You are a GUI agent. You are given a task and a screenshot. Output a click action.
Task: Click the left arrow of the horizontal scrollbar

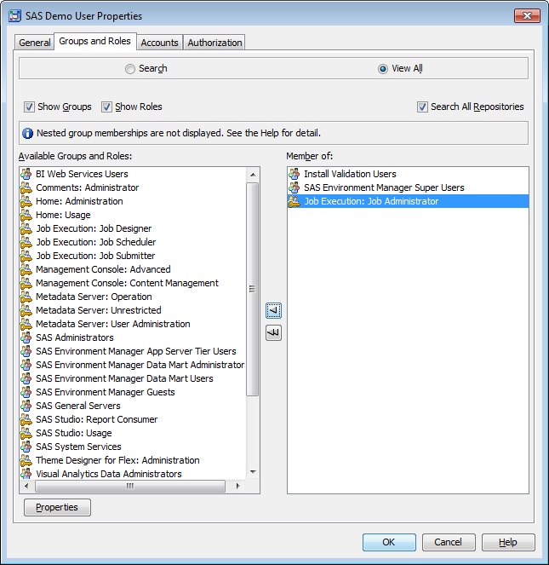tap(26, 486)
